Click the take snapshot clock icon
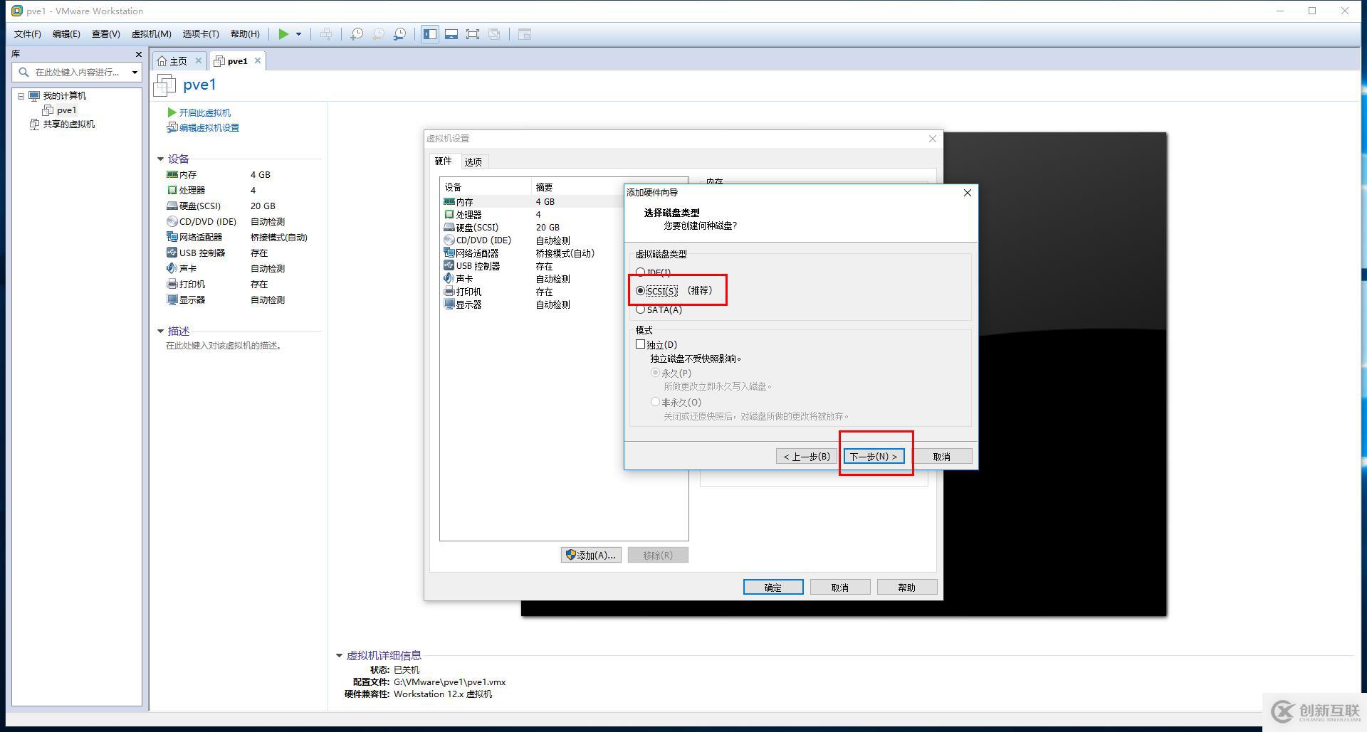 [357, 34]
